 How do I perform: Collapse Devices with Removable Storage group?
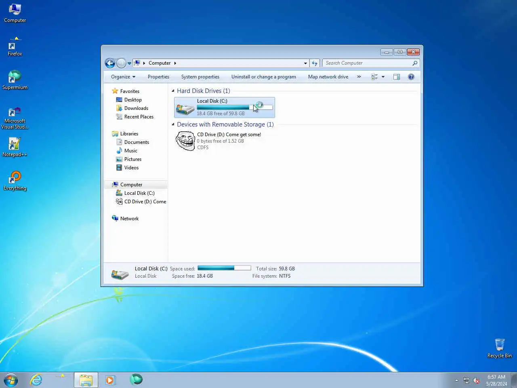tap(173, 124)
